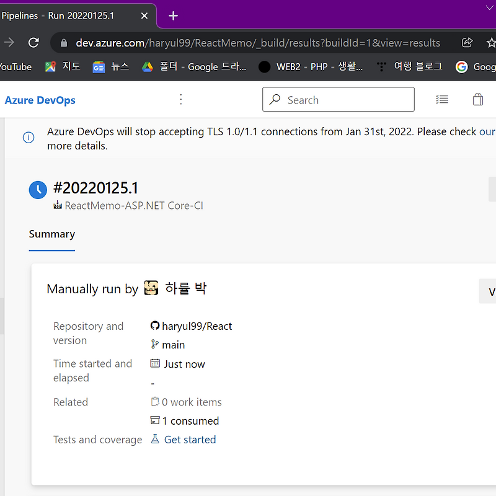Close the Pipelines Run 20220125.1 tab
Image resolution: width=496 pixels, height=496 pixels.
click(x=144, y=15)
